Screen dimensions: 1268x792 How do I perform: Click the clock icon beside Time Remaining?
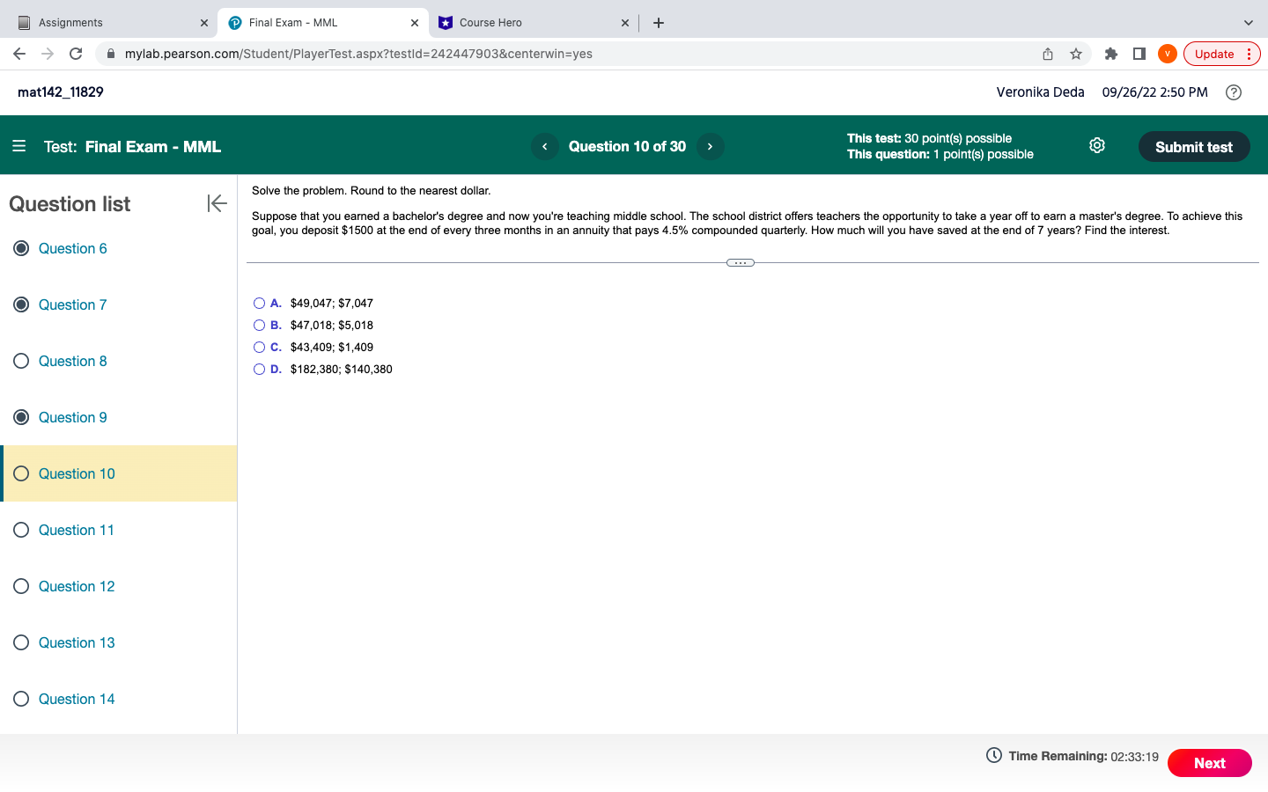tap(992, 755)
